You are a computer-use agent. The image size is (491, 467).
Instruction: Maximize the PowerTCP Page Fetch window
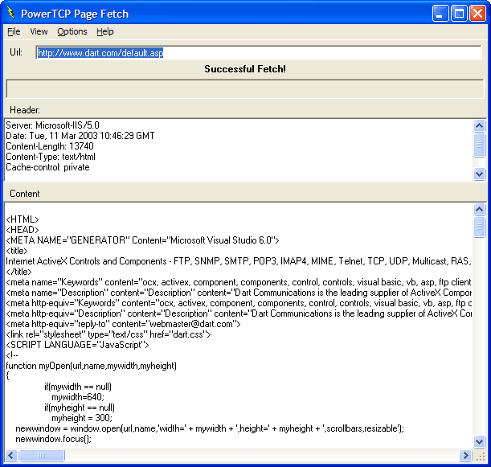tap(459, 14)
